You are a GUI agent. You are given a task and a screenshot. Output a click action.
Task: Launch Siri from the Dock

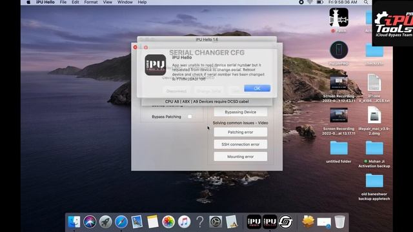(90, 222)
